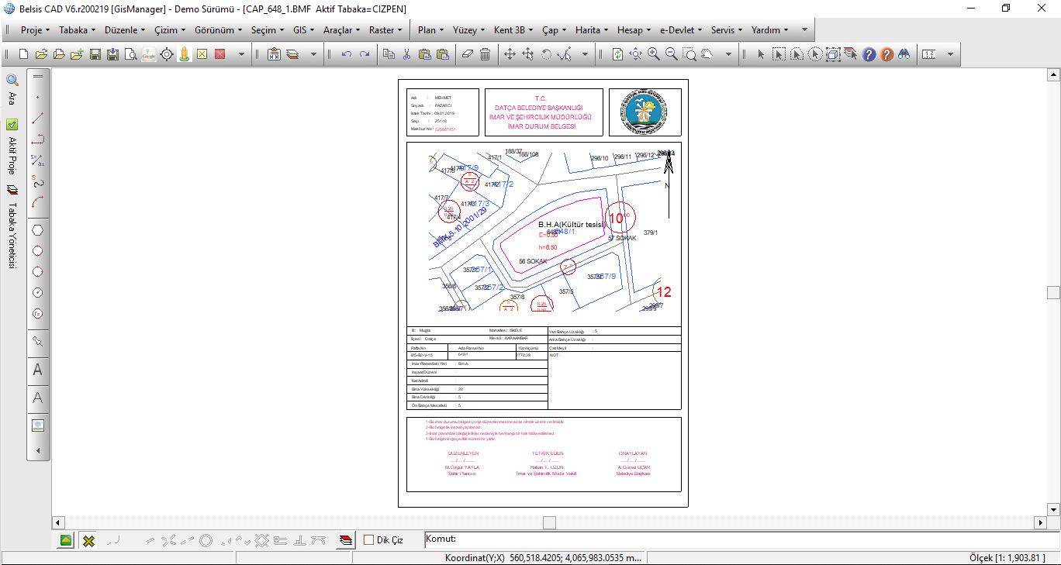Click the four-arrow move tool

point(510,54)
